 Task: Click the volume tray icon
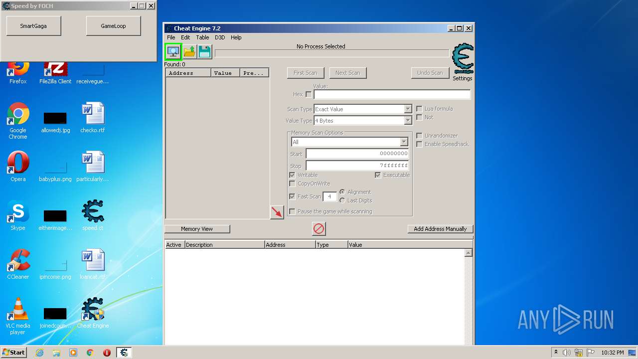pos(566,353)
